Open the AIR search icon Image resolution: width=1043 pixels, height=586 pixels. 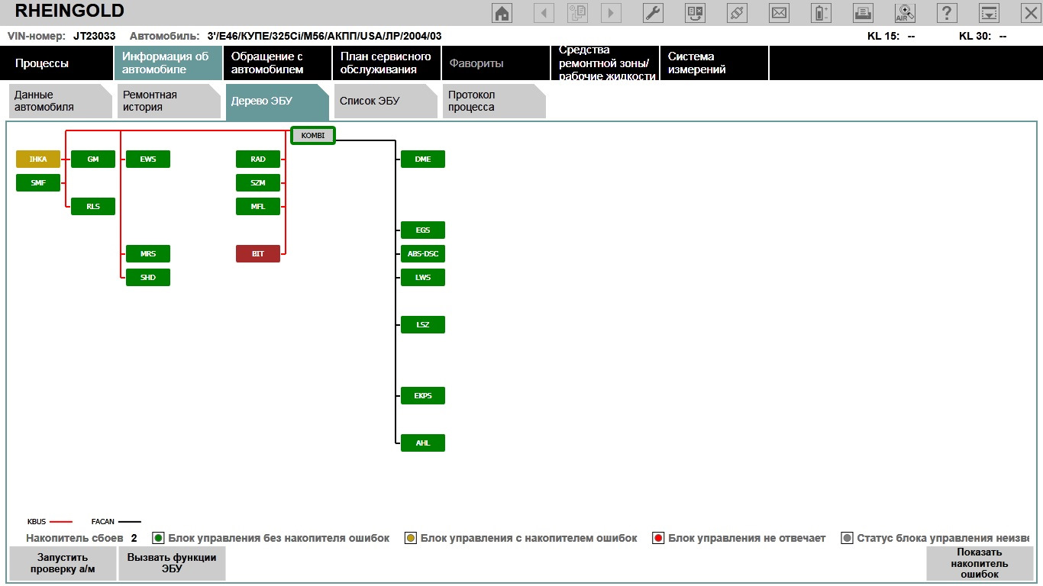click(x=905, y=13)
